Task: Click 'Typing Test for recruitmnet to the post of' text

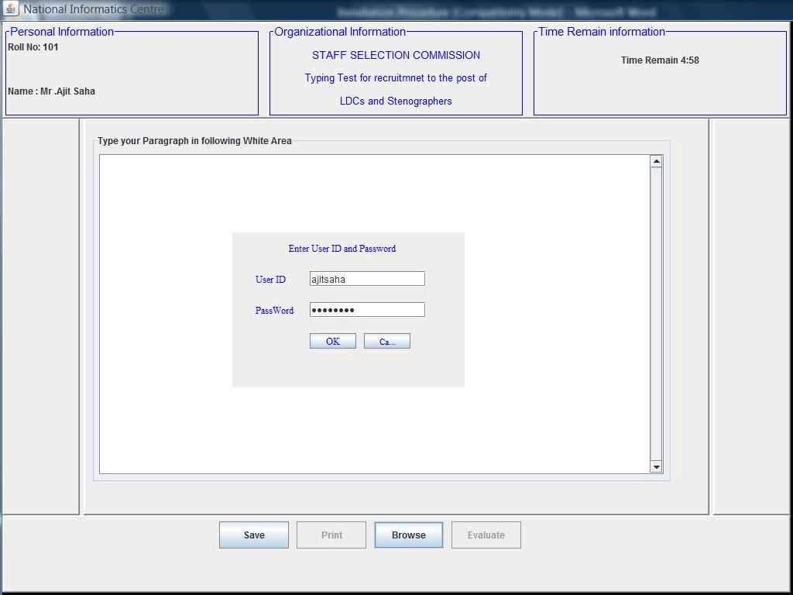Action: (396, 78)
